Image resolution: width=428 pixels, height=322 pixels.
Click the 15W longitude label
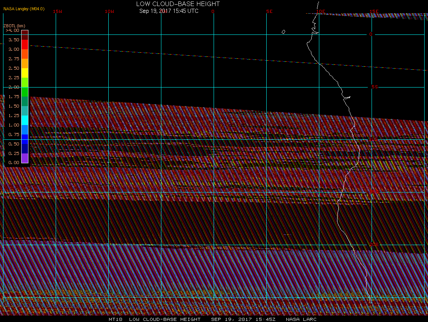(58, 12)
